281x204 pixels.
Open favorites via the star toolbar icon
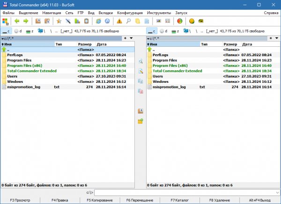(59, 21)
